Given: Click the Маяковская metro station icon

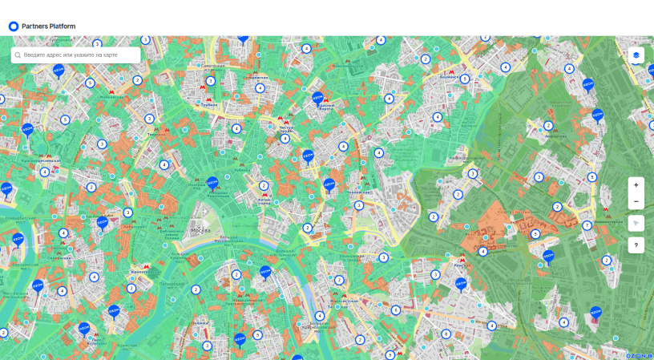Looking at the screenshot, I should (x=111, y=91).
